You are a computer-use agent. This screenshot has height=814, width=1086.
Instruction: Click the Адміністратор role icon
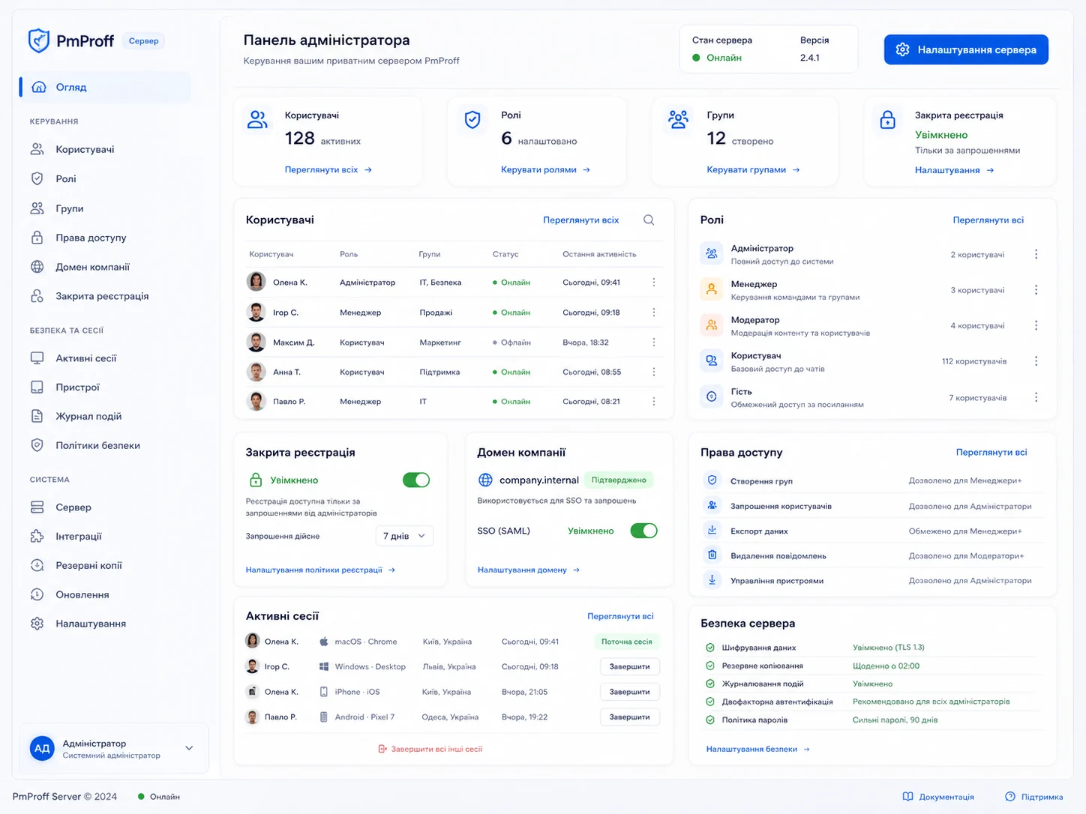pyautogui.click(x=711, y=254)
